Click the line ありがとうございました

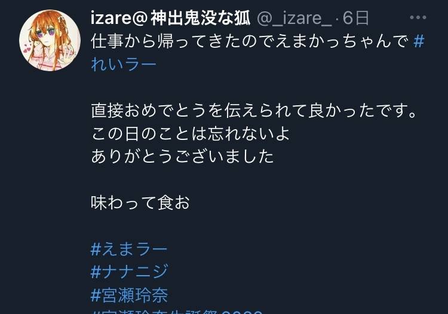(x=183, y=157)
